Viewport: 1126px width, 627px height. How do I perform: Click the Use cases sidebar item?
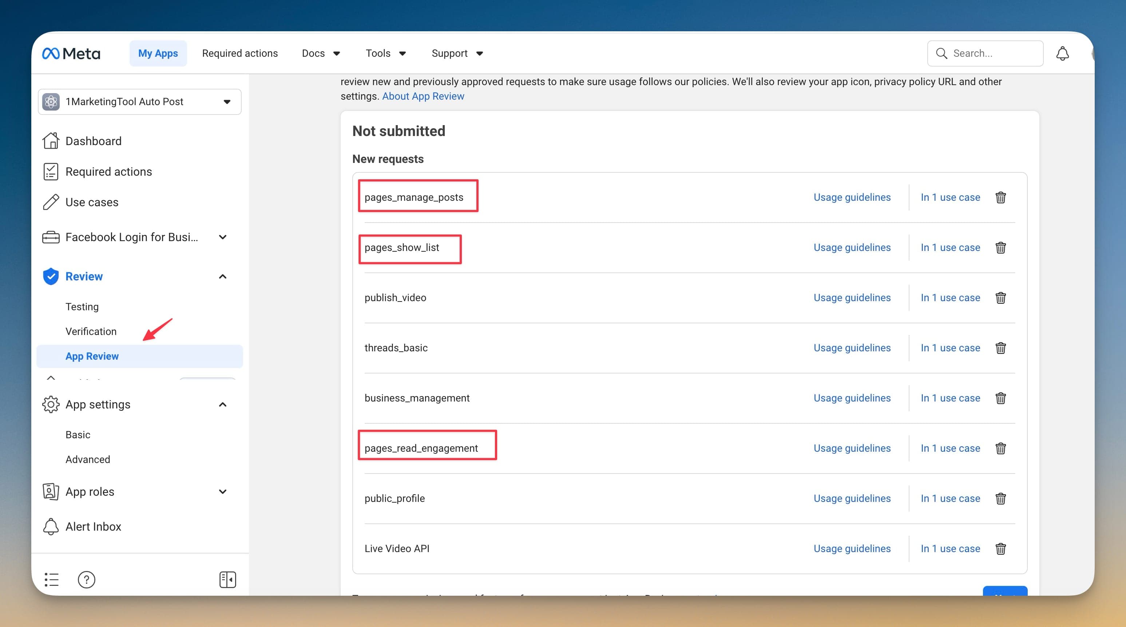coord(92,202)
